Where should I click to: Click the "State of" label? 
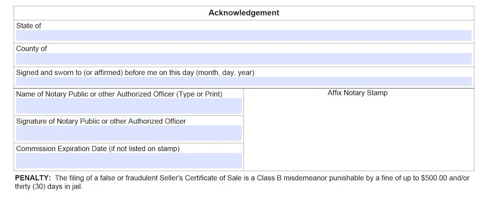click(29, 26)
